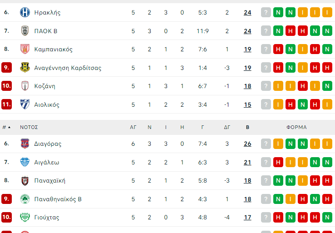
Task: Click the ΦΟΡΜΑ column header
Action: (296, 127)
